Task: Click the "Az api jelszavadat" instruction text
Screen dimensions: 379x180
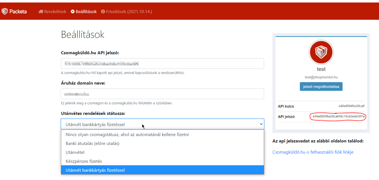Action: pyautogui.click(x=318, y=141)
